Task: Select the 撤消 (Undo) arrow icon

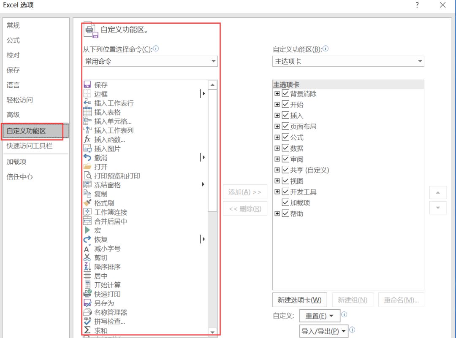Action: click(x=87, y=157)
